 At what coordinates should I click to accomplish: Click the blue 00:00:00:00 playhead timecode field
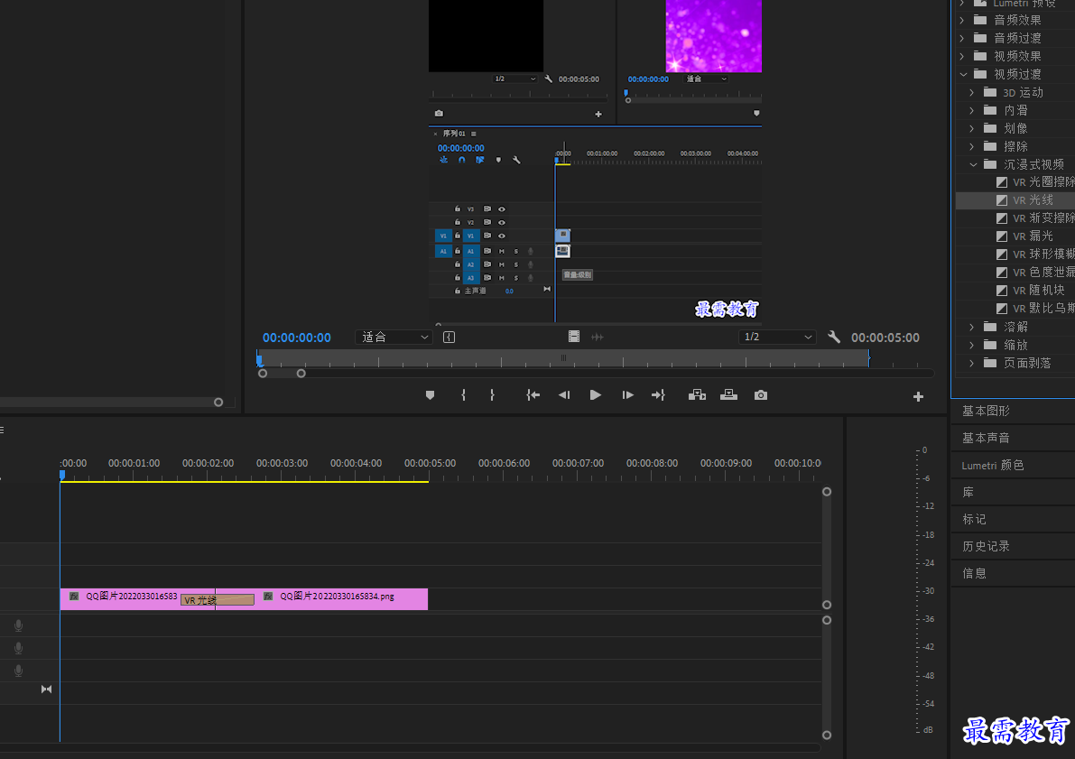[297, 338]
